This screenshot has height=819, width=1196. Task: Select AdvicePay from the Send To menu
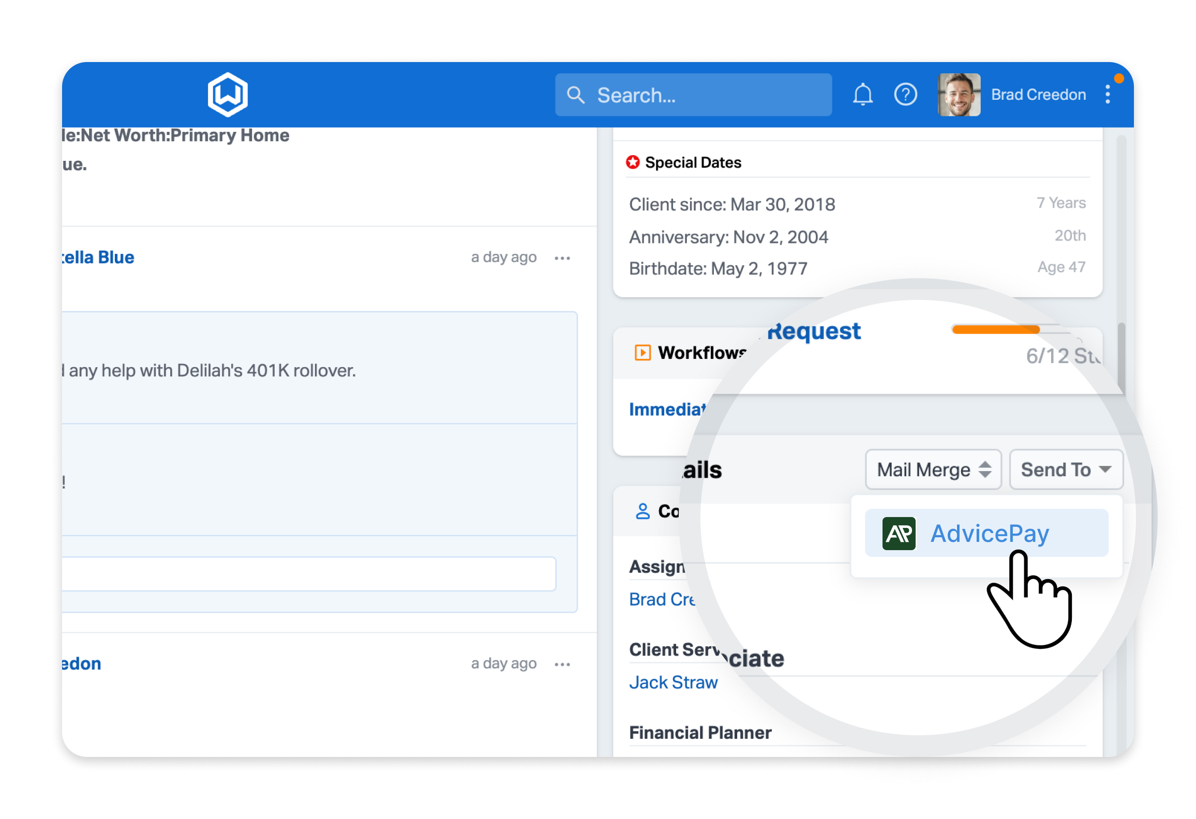pos(986,533)
